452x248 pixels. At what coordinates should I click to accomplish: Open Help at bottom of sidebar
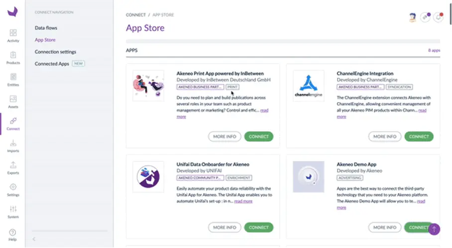click(13, 235)
